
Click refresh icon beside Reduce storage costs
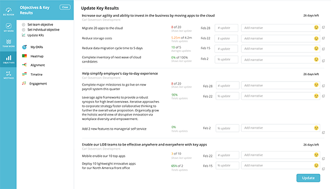[323, 38]
